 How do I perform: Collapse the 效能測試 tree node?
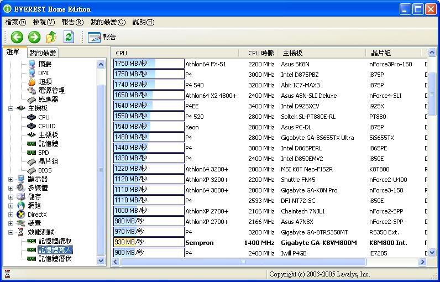[11, 232]
